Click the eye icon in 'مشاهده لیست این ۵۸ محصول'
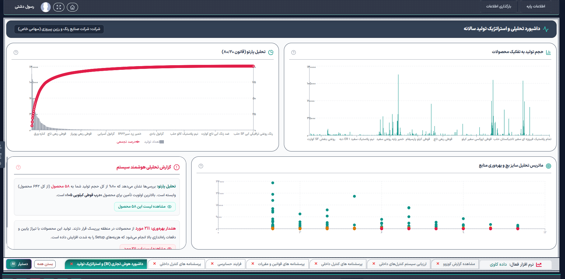 (169, 207)
